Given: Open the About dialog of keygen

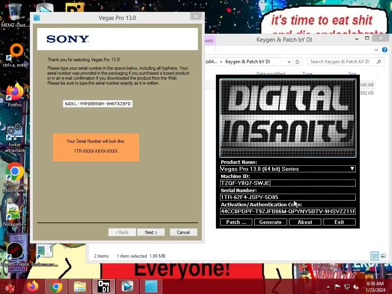Looking at the screenshot, I should coord(305,222).
